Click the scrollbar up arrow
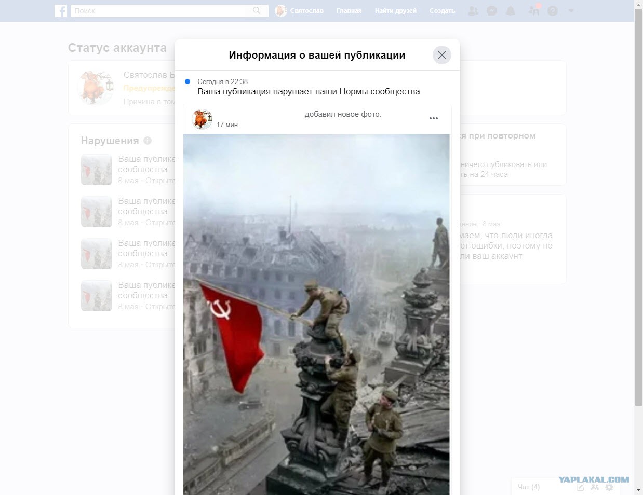Image resolution: width=643 pixels, height=495 pixels. click(639, 4)
